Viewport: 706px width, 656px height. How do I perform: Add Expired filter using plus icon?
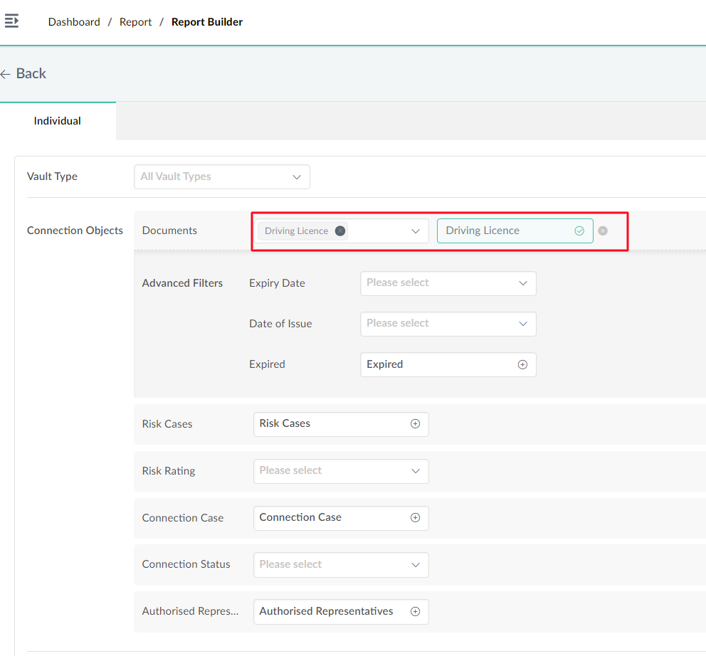pos(522,365)
